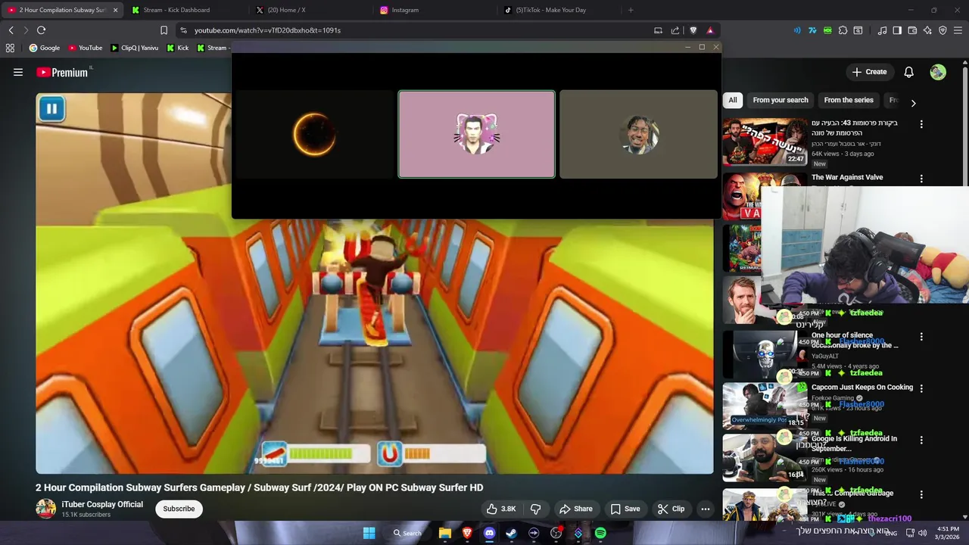Image resolution: width=969 pixels, height=545 pixels.
Task: Open Discord from the taskbar
Action: click(489, 533)
